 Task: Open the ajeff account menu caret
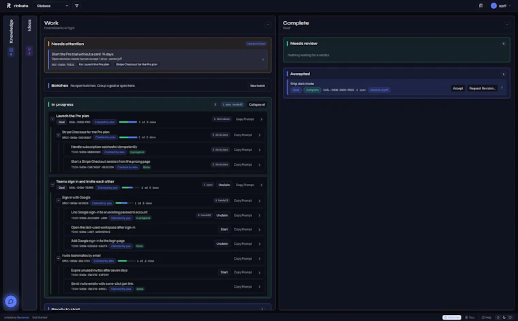click(510, 5)
